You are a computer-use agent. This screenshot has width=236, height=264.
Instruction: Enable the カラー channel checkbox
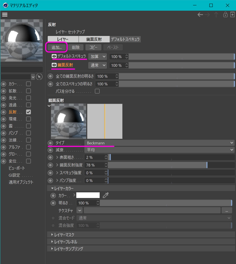pyautogui.click(x=28, y=84)
